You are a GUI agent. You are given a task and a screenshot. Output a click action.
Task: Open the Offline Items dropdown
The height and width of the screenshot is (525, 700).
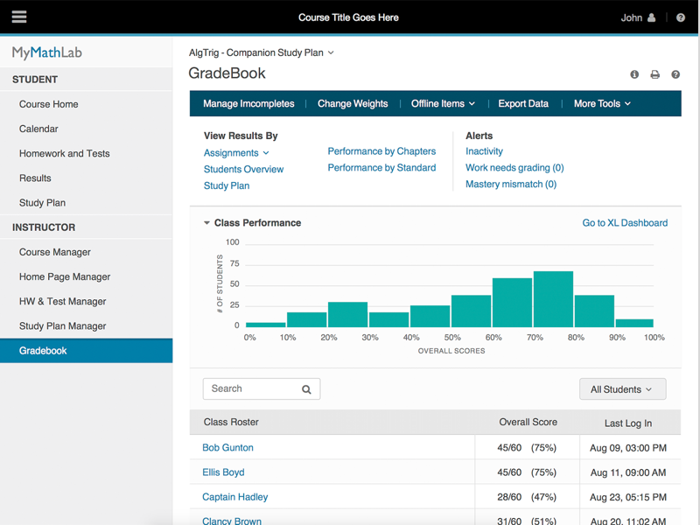443,103
